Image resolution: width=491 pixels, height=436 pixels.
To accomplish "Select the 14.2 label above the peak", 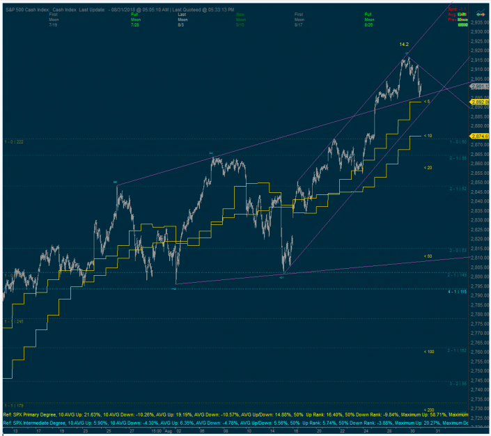I will pyautogui.click(x=404, y=45).
